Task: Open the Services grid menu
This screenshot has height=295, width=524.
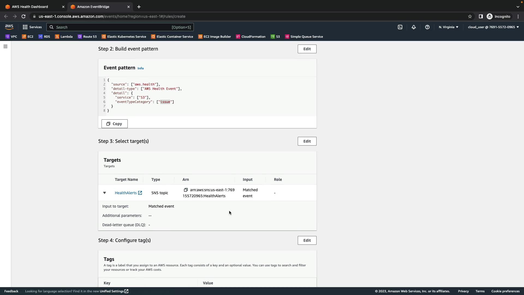Action: 32,27
